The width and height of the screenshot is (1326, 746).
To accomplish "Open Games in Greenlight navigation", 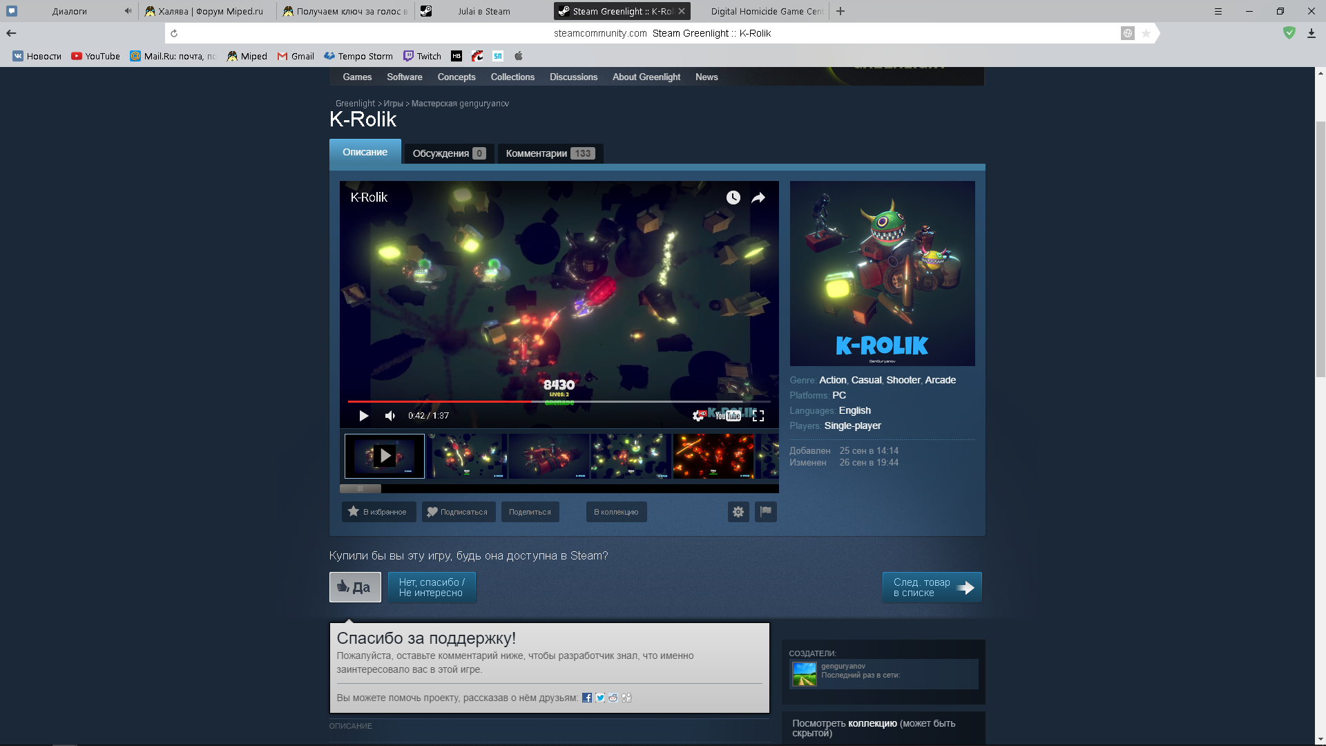I will tap(357, 77).
